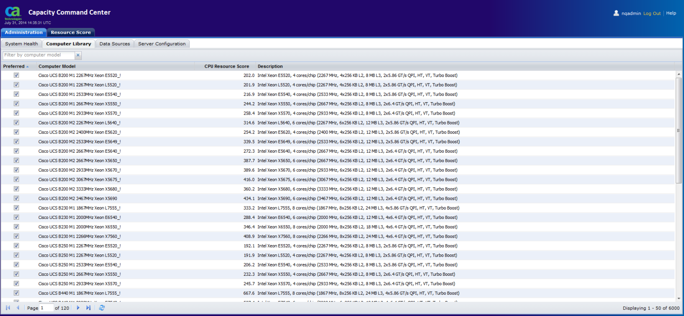Click the page number input box
The width and height of the screenshot is (684, 316).
coord(46,308)
